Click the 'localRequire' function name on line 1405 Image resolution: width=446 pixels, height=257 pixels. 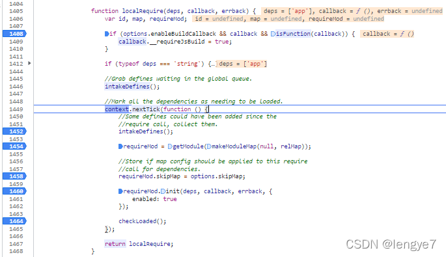pyautogui.click(x=143, y=11)
